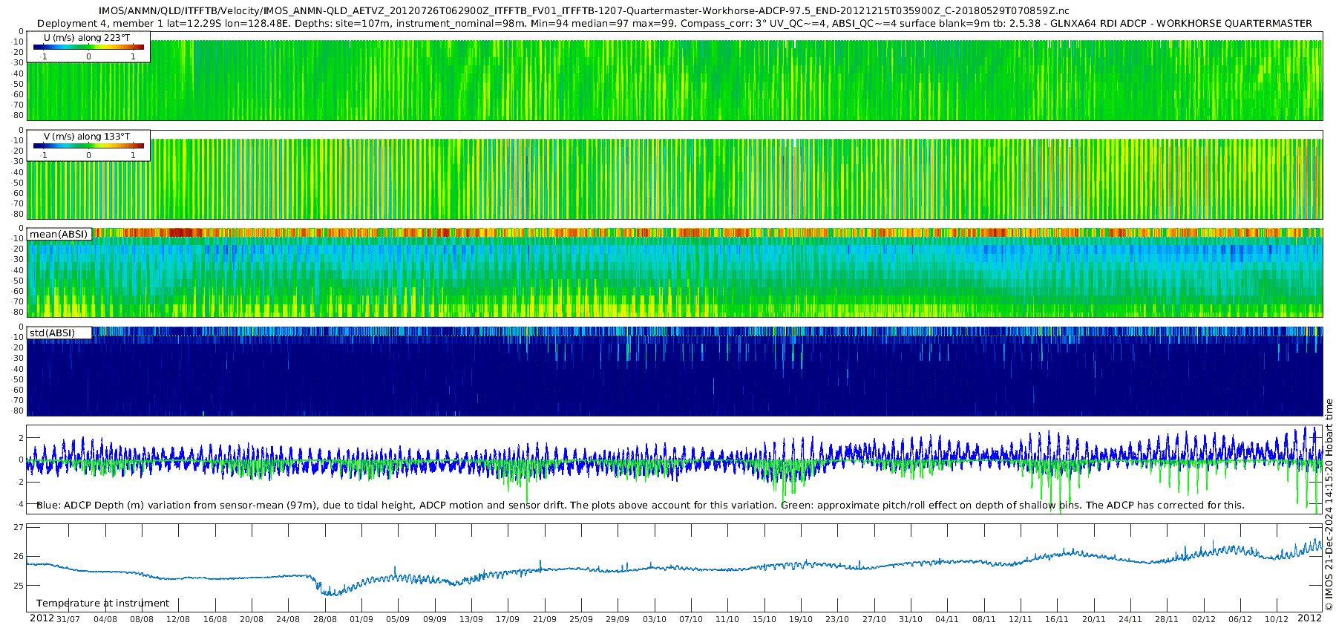Click the 10/12 date tick label

[x=1277, y=619]
